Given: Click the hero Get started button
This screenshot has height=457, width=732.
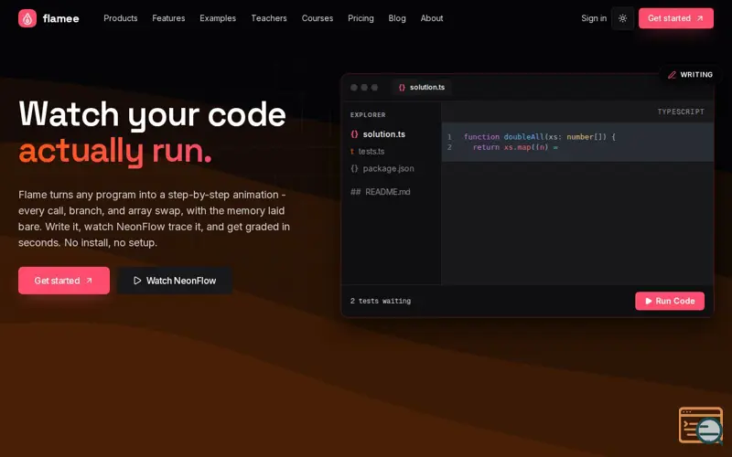Looking at the screenshot, I should (64, 281).
